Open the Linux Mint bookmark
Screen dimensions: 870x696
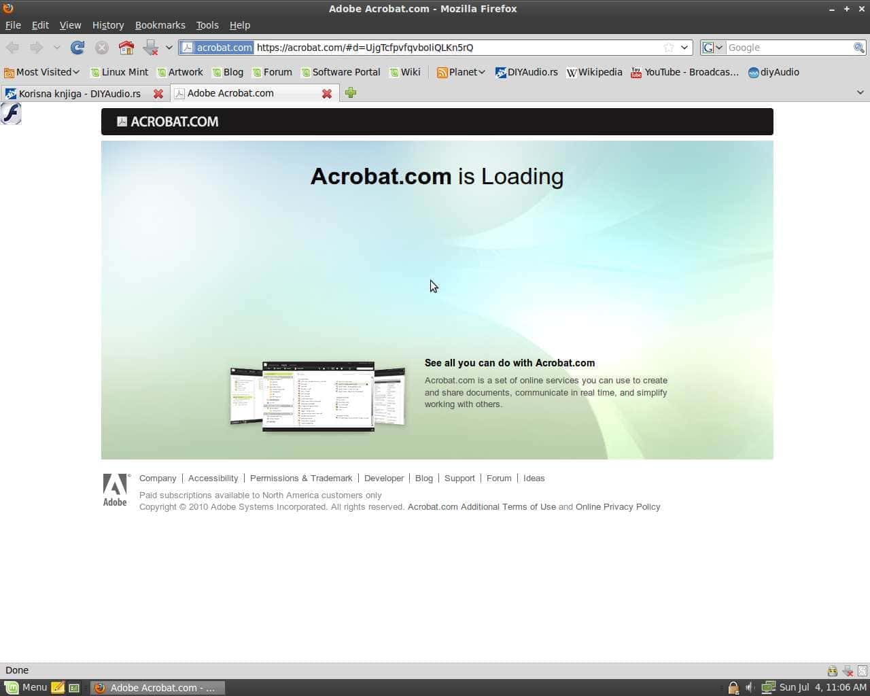pos(119,72)
